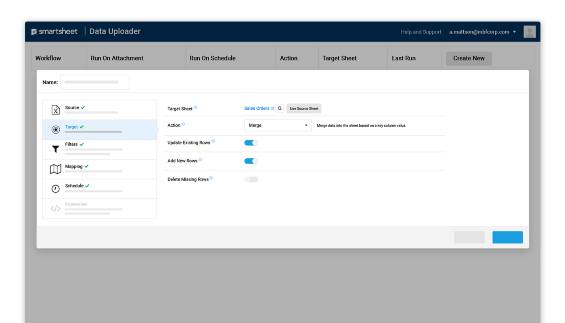The image size is (565, 323).
Task: Go to the Schedule step
Action: pyautogui.click(x=75, y=186)
